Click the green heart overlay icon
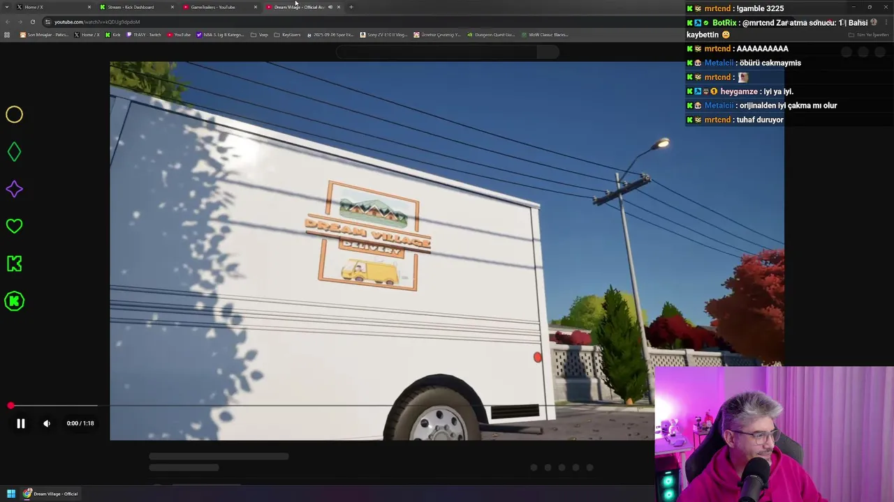The image size is (894, 502). [x=14, y=226]
